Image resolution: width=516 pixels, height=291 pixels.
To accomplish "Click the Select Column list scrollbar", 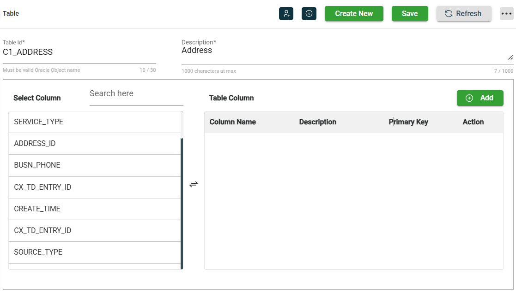I will click(x=182, y=203).
